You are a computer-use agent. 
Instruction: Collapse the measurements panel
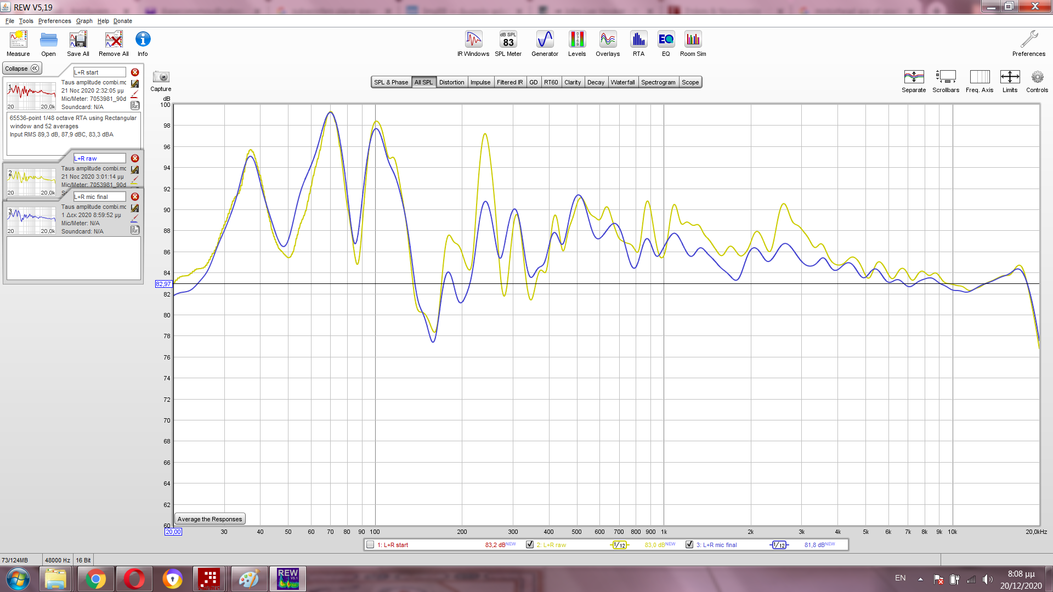click(x=22, y=69)
